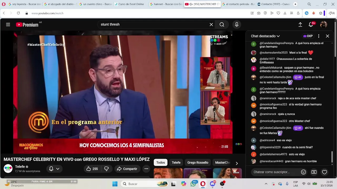
Task: Open the chat emoji picker
Action: 303,172
